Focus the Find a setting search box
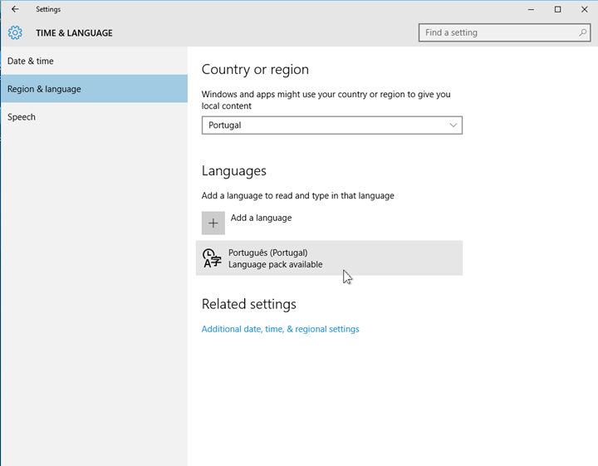 pyautogui.click(x=504, y=32)
